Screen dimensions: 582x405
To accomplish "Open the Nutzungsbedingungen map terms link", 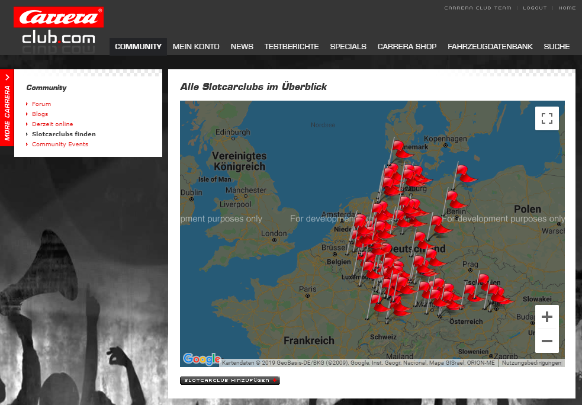I will 532,363.
